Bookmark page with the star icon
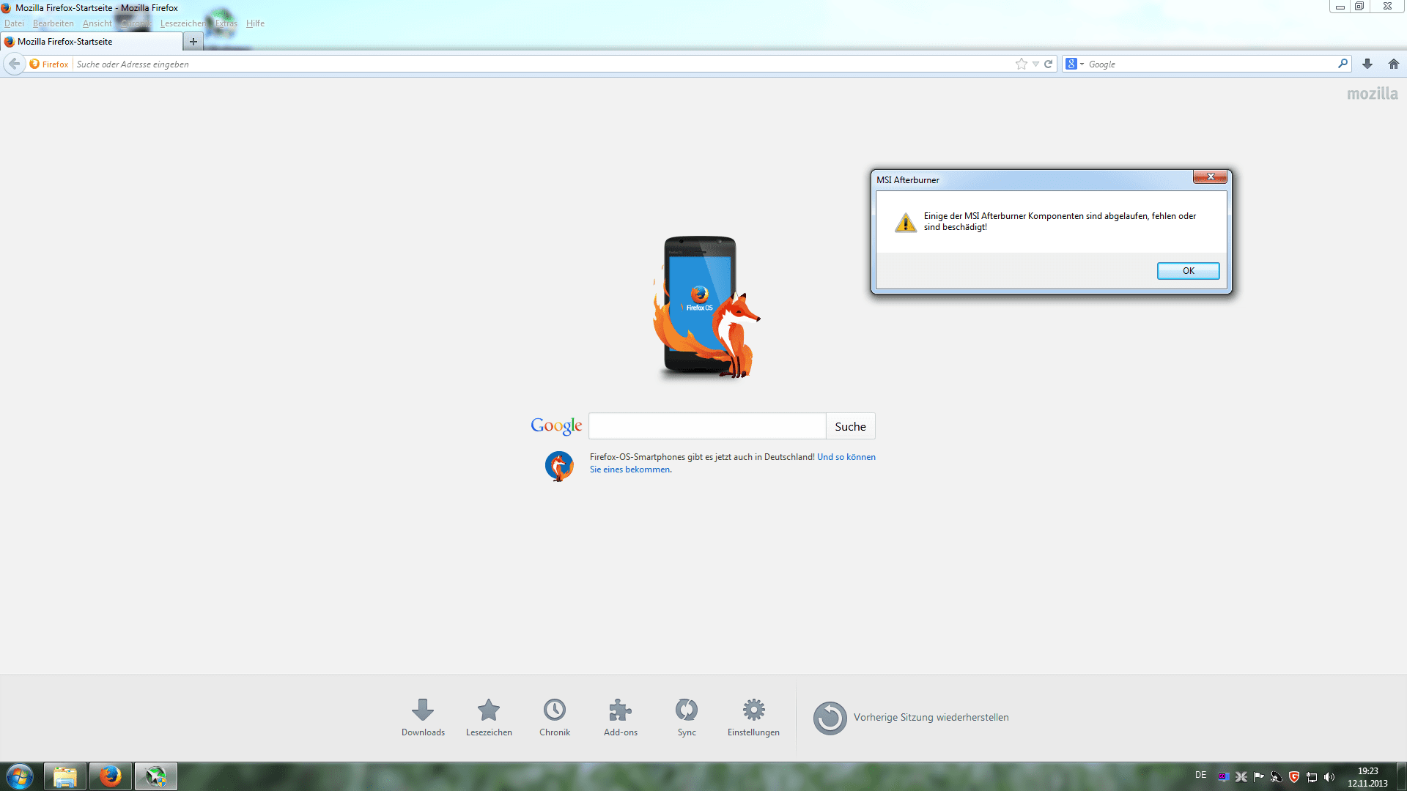Screen dimensions: 1407x791 [x=1022, y=64]
